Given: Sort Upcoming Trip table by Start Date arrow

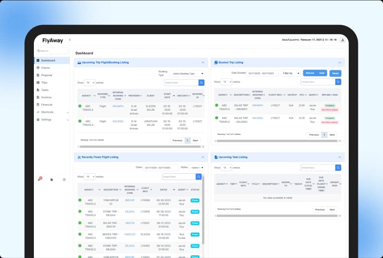Looking at the screenshot, I should pos(174,96).
